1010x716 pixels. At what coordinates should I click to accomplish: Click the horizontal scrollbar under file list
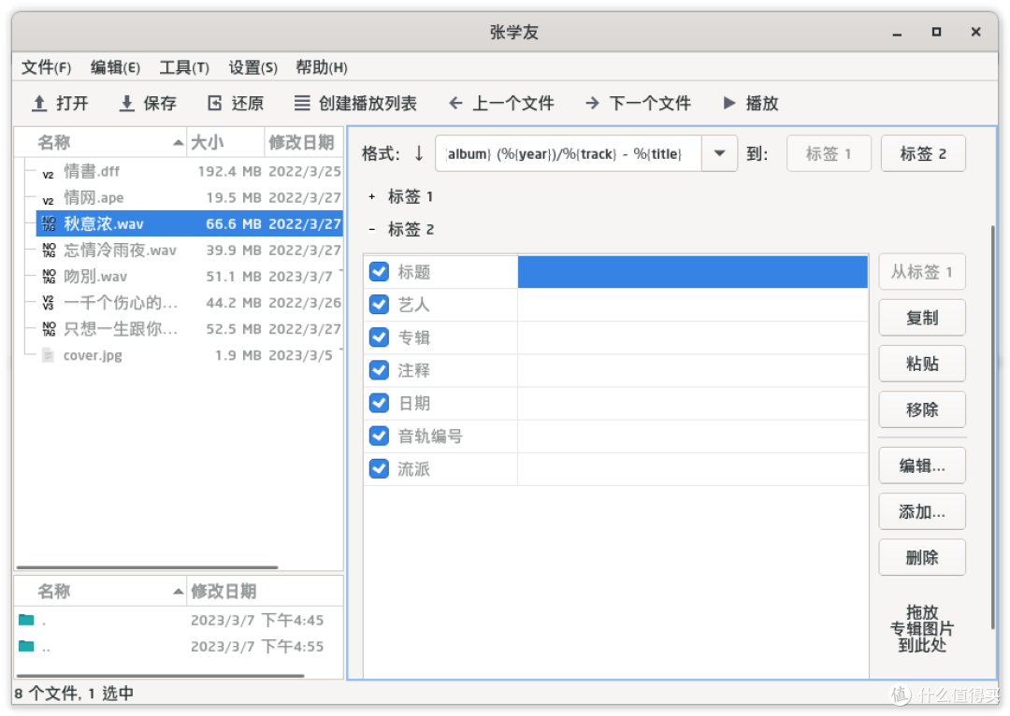[x=147, y=567]
